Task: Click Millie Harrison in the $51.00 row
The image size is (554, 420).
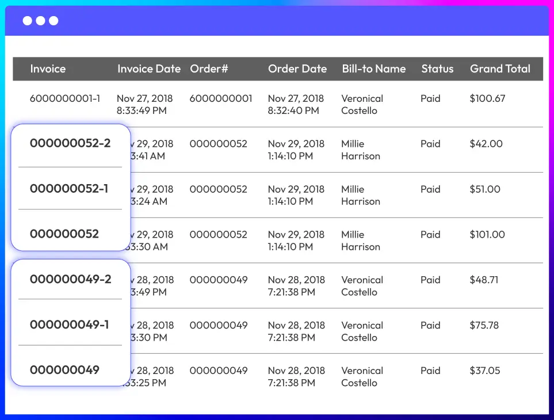Action: click(360, 195)
